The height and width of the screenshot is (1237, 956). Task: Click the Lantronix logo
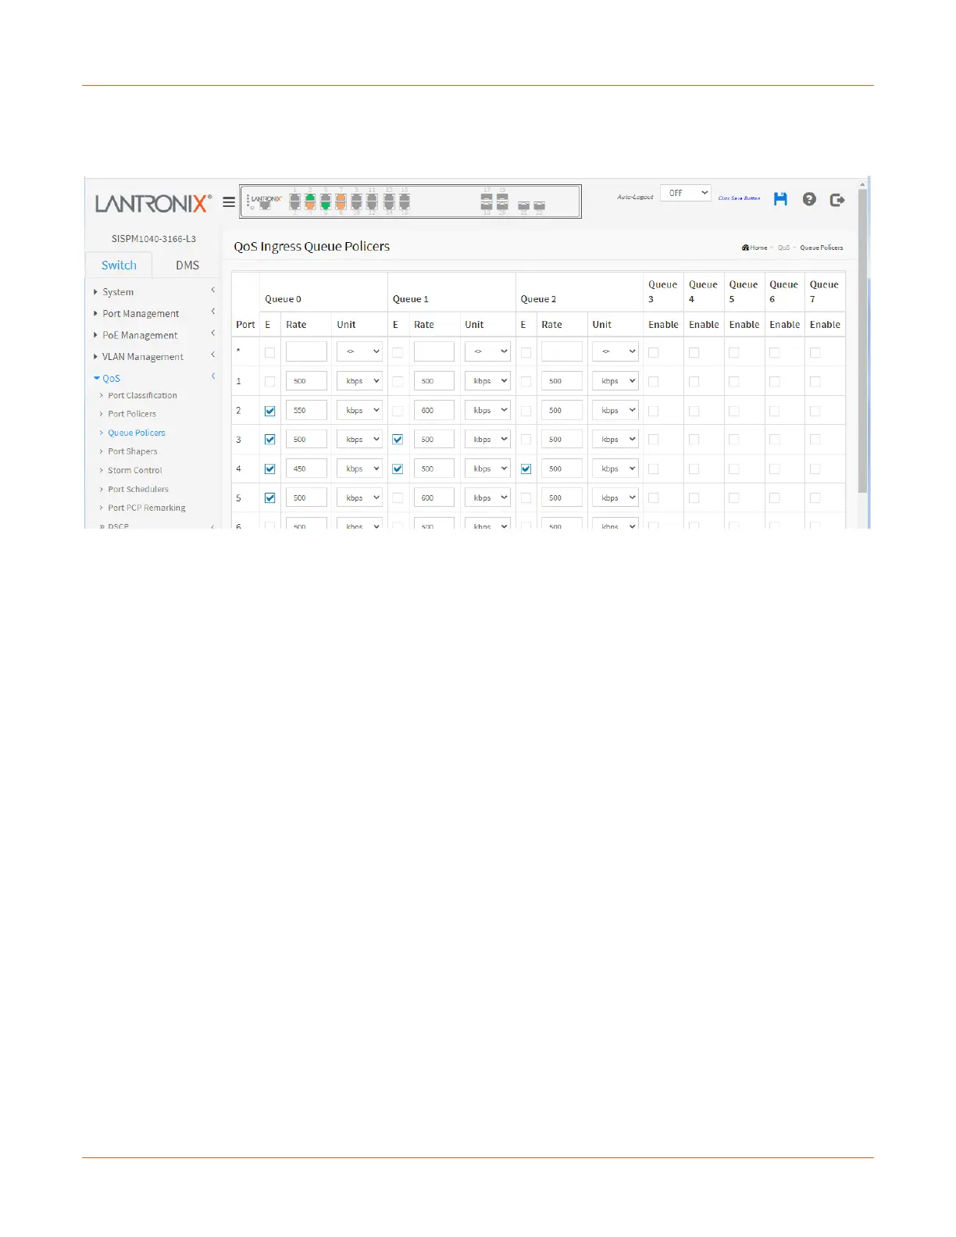[x=153, y=203]
